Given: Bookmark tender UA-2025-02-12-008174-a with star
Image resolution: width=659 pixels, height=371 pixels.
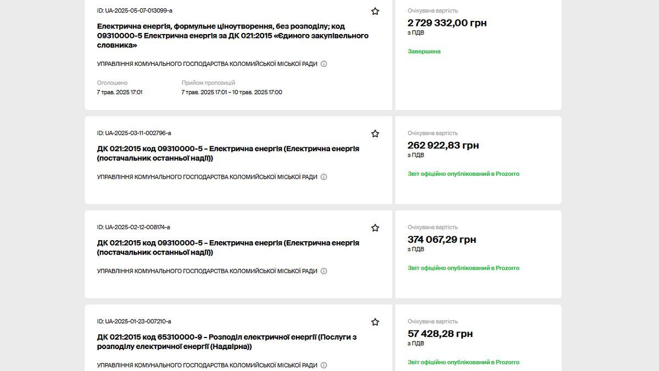Looking at the screenshot, I should point(375,228).
